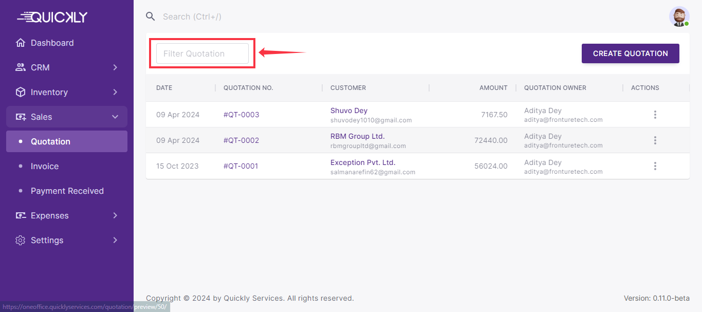The height and width of the screenshot is (312, 702).
Task: Open quotation link #QT-0002
Action: click(241, 140)
